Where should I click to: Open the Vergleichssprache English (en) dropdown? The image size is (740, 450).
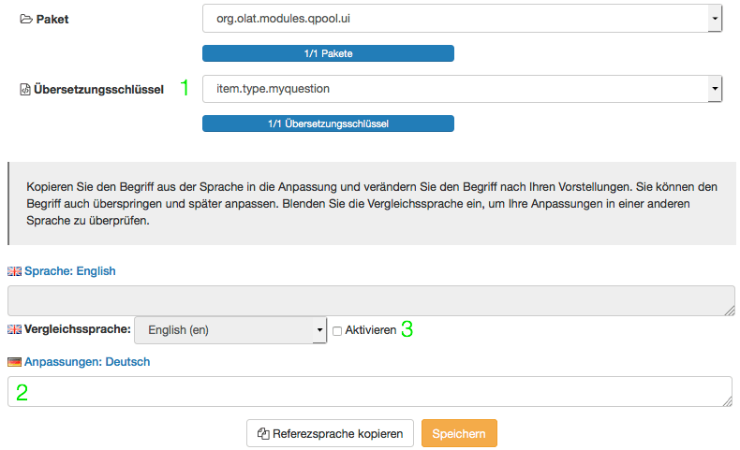tap(230, 330)
